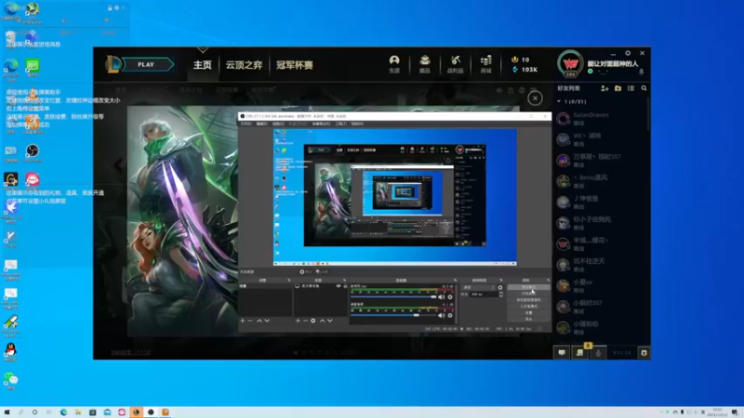Screen dimensions: 744x418
Task: Open the WeChat desktop icon
Action: coord(10,381)
